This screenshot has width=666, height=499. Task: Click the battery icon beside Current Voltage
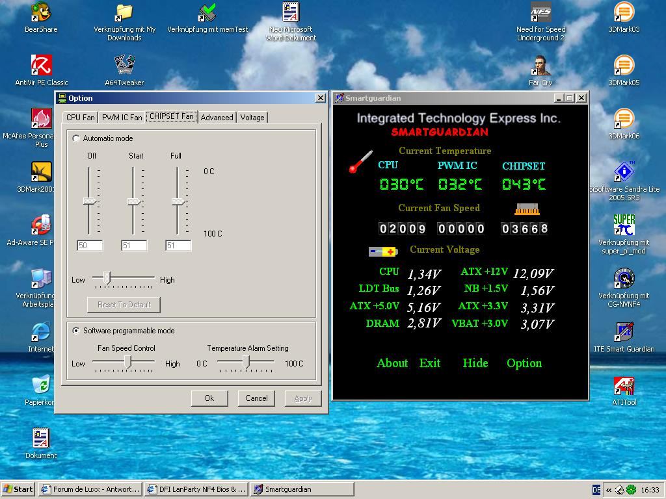coord(382,251)
